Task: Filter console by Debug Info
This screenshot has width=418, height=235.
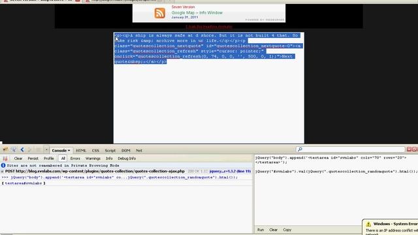Action: [x=127, y=159]
